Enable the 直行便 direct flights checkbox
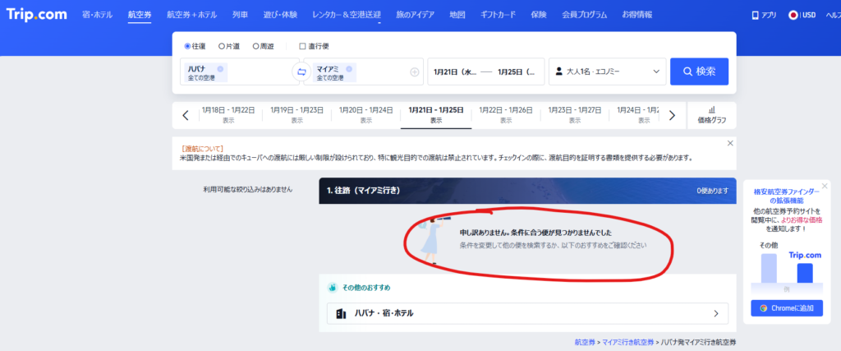The image size is (841, 351). click(302, 46)
